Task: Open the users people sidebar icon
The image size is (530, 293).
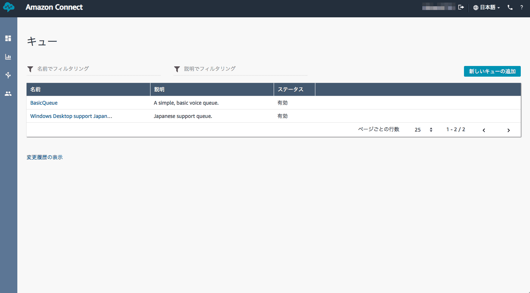Action: point(8,94)
